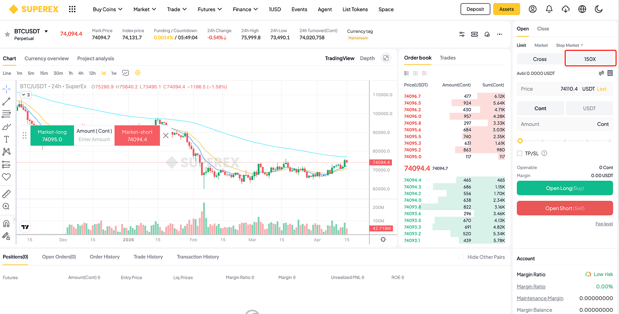Screen dimensions: 619x314
Task: Expand the Trade dropdown menu
Action: 177,9
